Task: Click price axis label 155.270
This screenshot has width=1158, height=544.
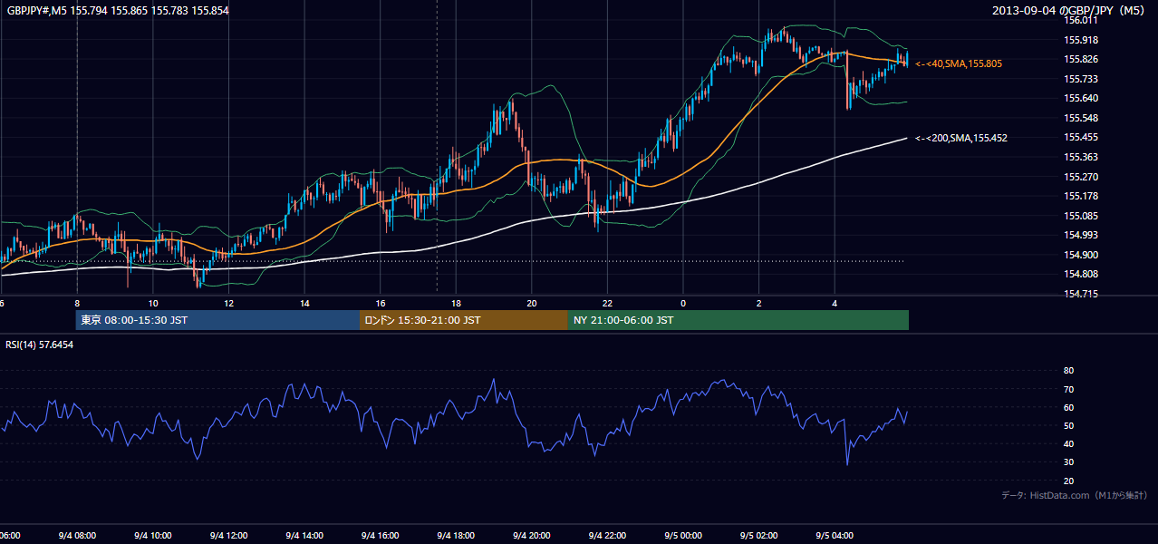Action: [x=1082, y=177]
